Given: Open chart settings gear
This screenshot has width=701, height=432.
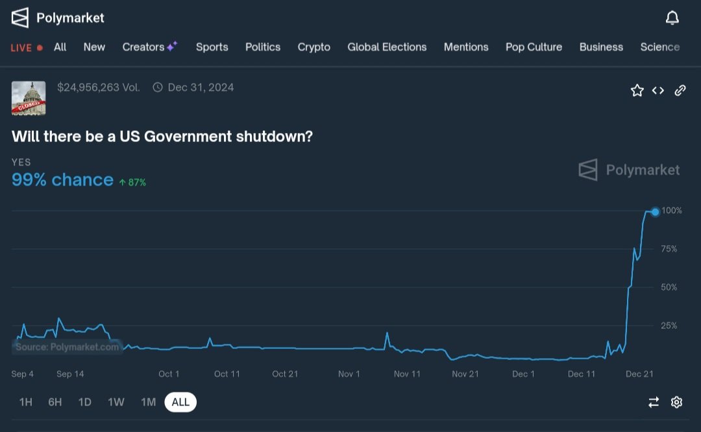Looking at the screenshot, I should [676, 402].
